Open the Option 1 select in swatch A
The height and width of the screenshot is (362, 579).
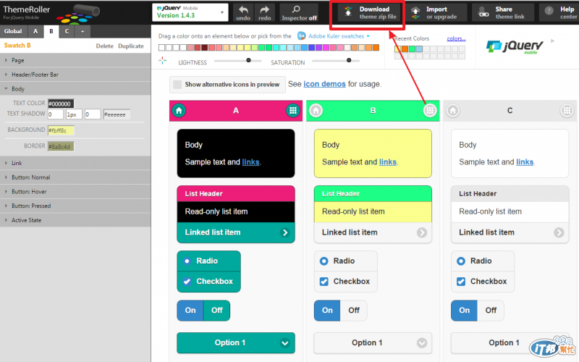point(236,342)
